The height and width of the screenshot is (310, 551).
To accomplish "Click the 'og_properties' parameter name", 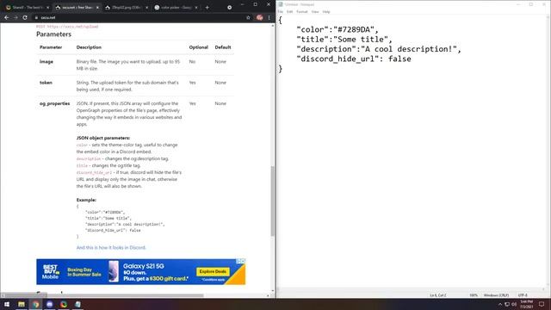I will [x=55, y=104].
